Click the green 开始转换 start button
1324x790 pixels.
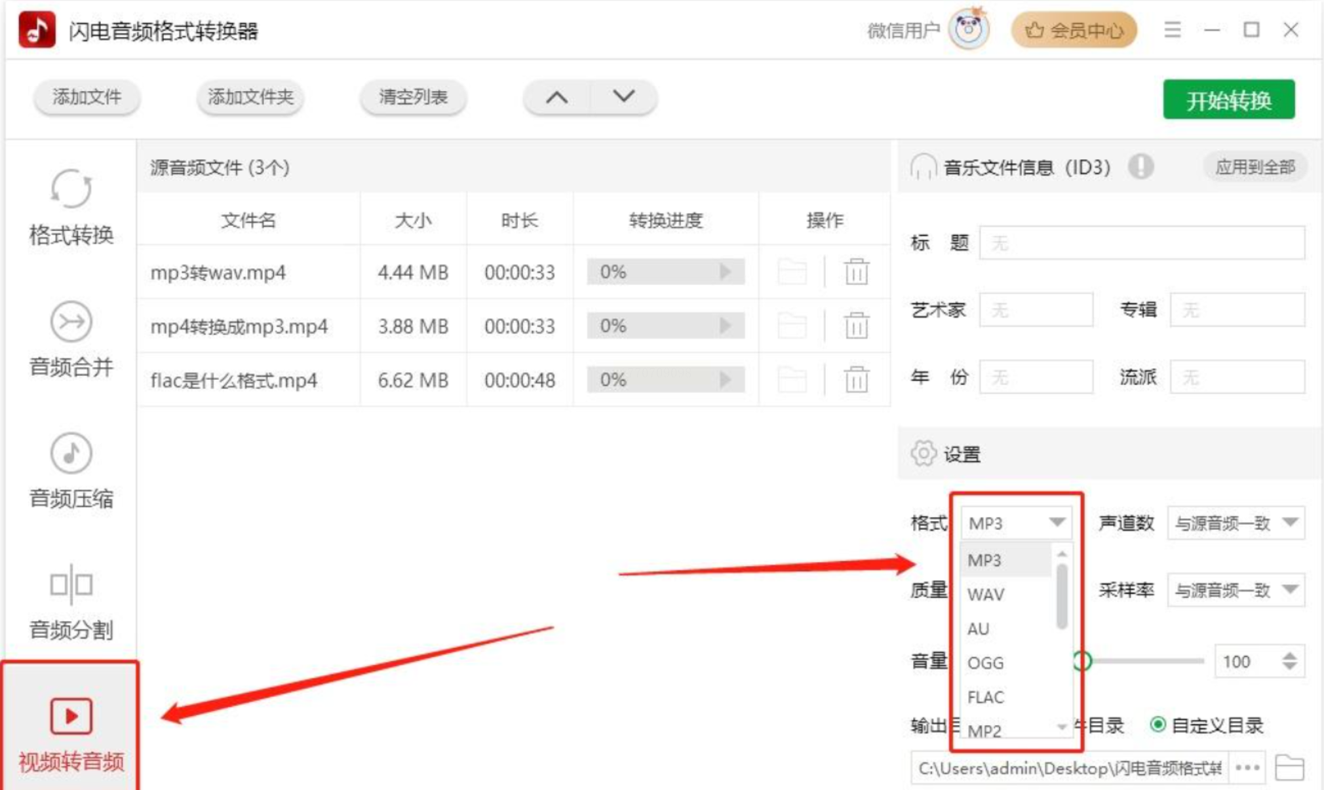pos(1228,100)
